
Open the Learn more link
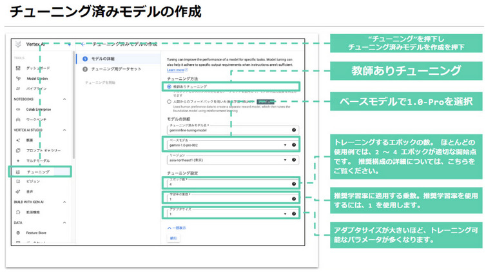(x=177, y=70)
